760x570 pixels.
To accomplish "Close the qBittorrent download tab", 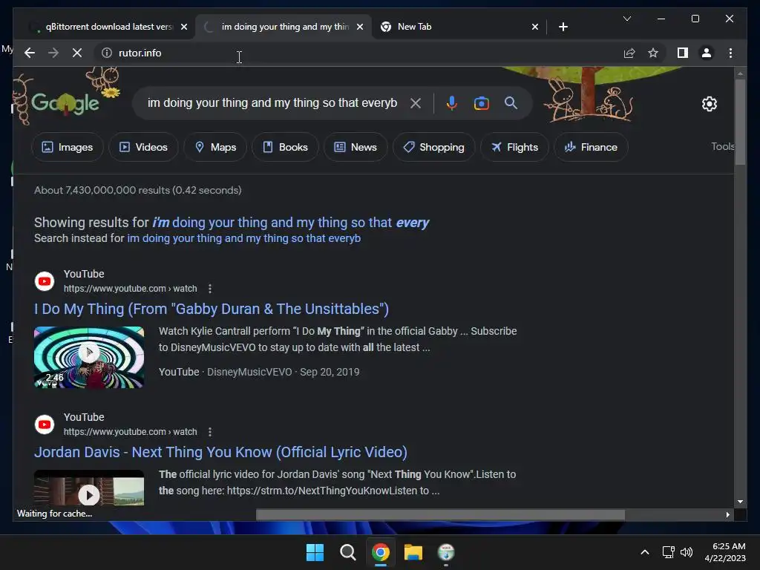I will (x=184, y=27).
